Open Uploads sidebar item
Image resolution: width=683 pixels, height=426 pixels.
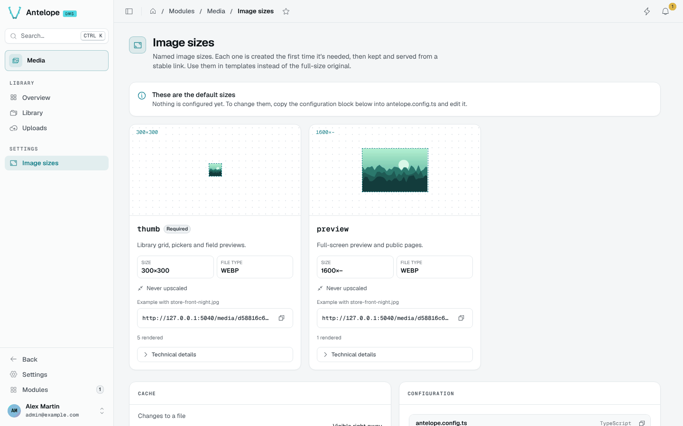56,128
